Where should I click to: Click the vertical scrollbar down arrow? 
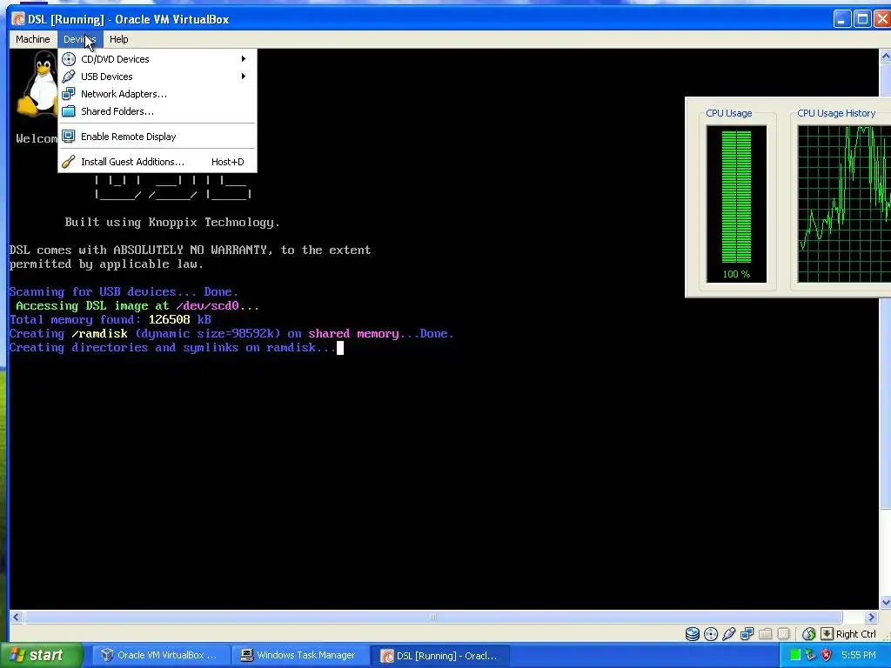click(885, 603)
